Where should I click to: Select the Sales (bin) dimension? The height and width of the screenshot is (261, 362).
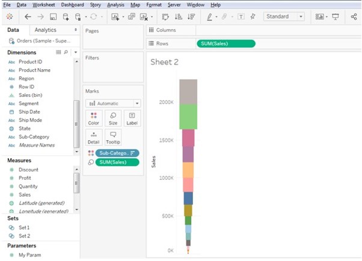31,95
